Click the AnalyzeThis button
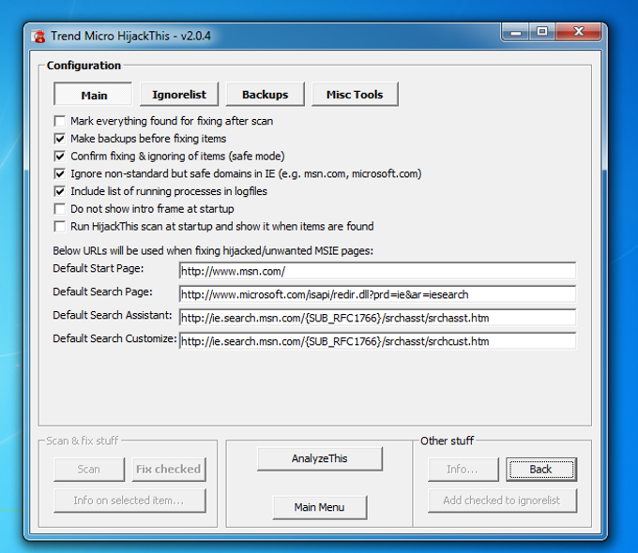 (319, 458)
